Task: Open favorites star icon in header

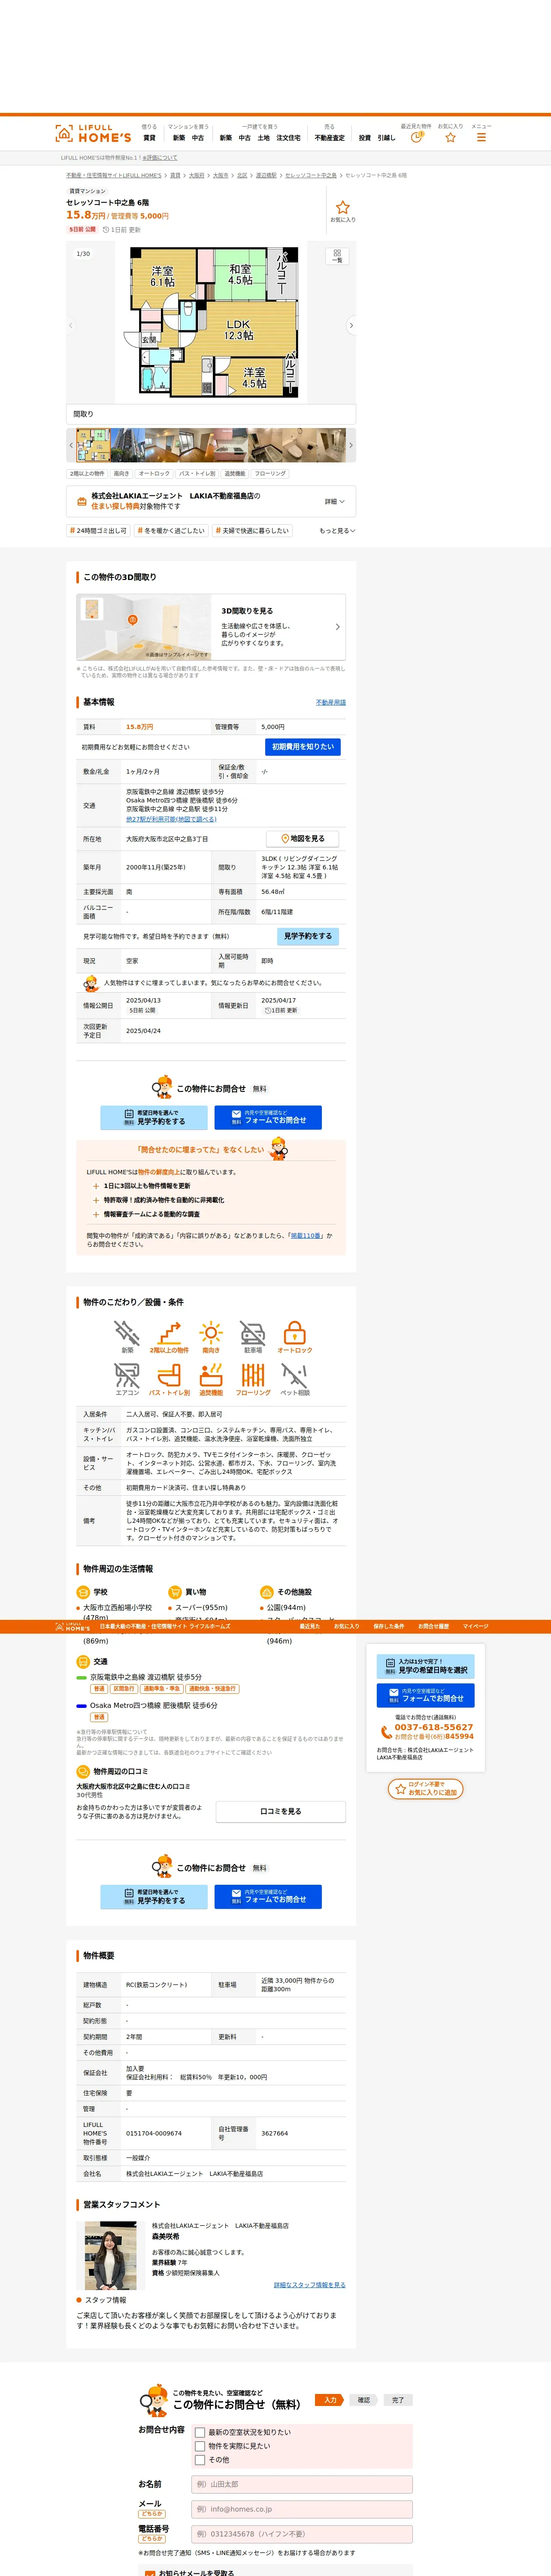Action: (x=450, y=137)
